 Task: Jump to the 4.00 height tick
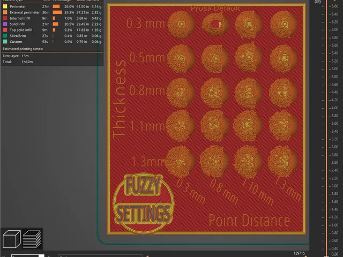(334, 108)
